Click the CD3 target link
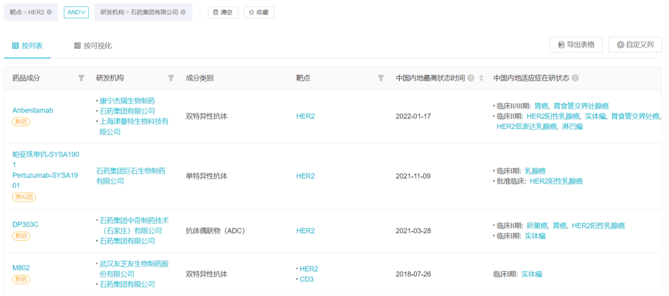The image size is (669, 296). pyautogui.click(x=307, y=279)
